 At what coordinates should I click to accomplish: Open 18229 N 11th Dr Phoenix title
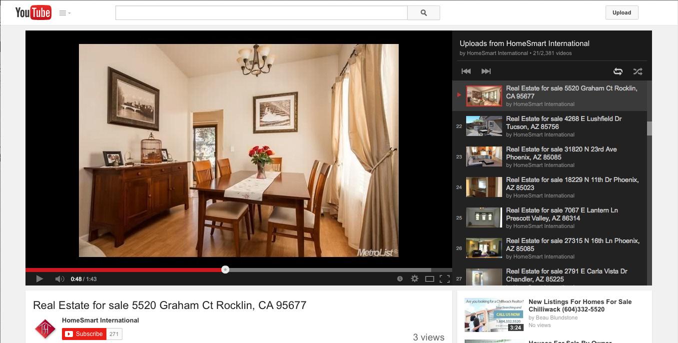[572, 183]
